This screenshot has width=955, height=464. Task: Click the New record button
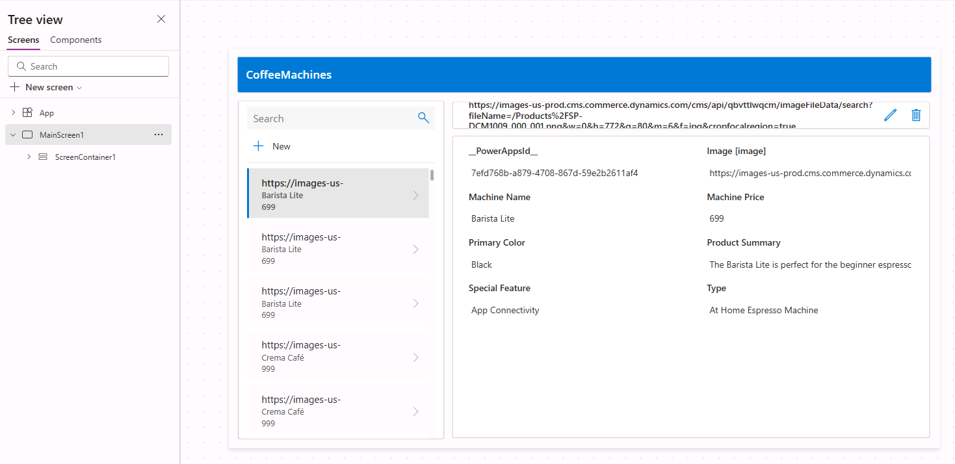(x=272, y=146)
